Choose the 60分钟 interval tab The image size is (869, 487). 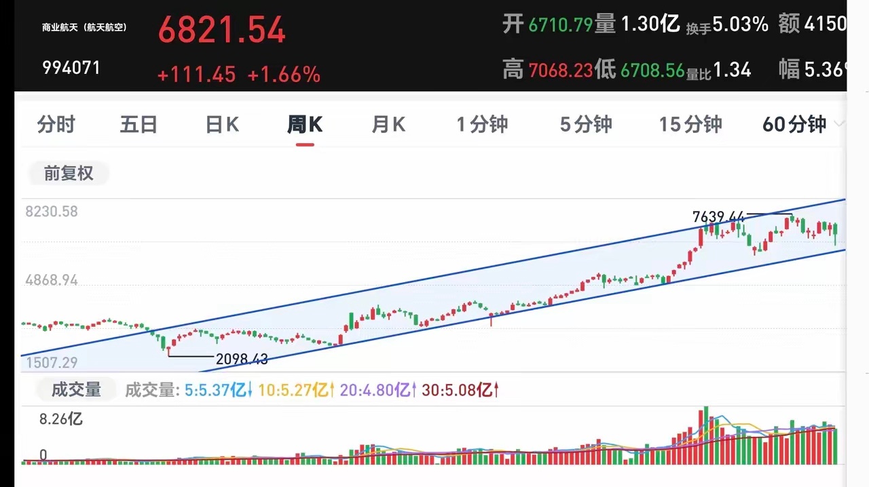click(794, 125)
